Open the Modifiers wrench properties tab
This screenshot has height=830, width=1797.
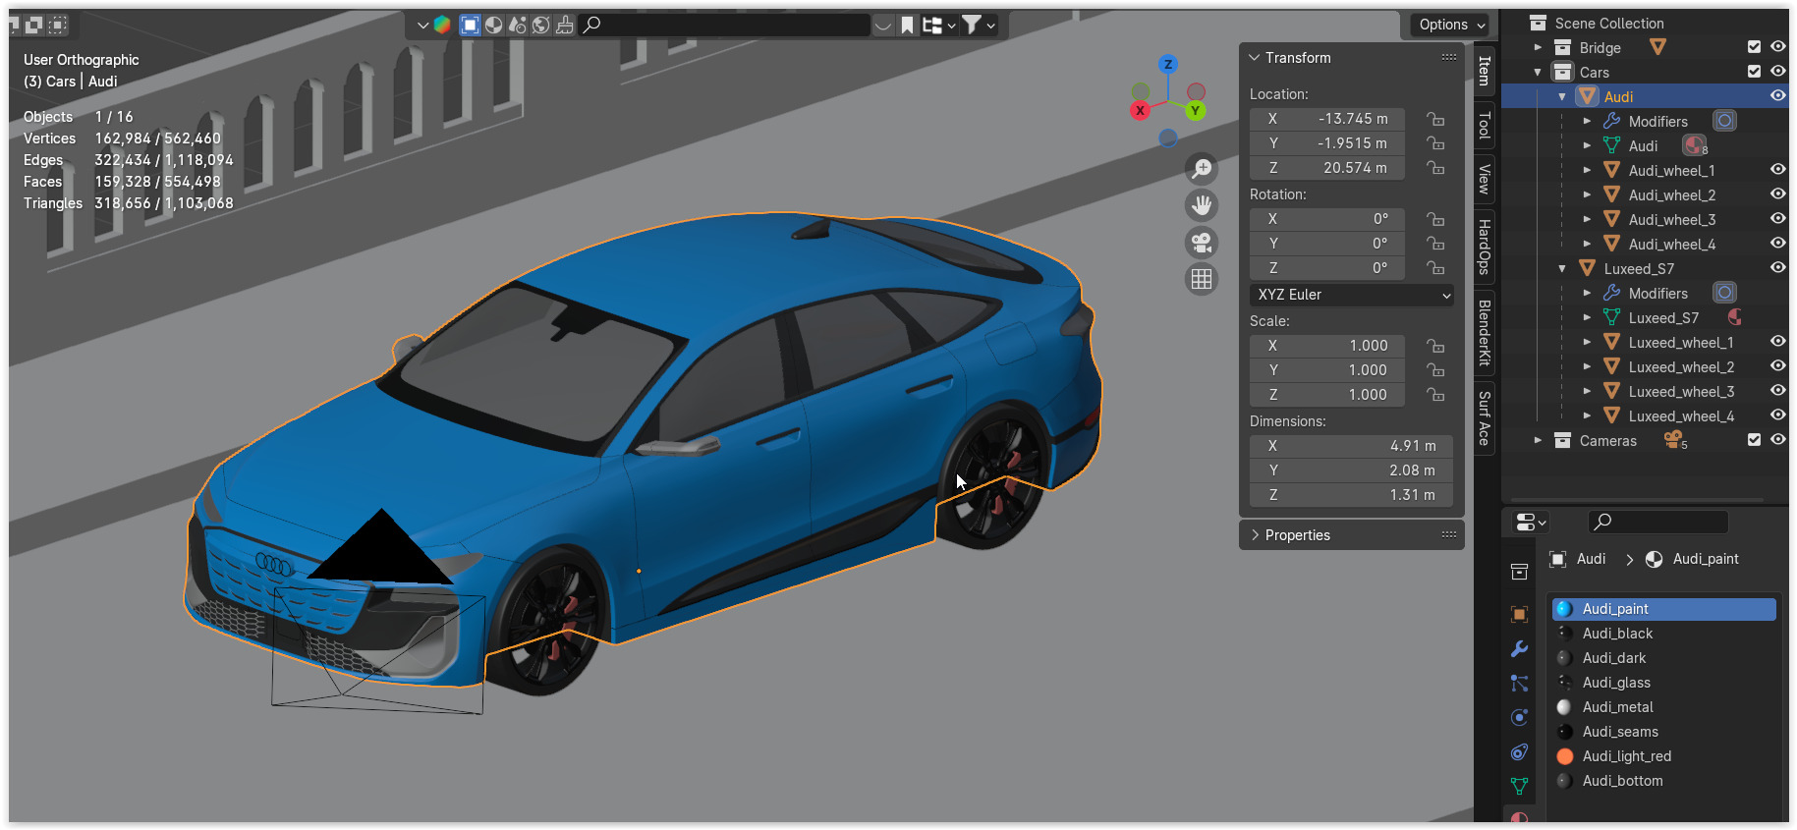pyautogui.click(x=1519, y=649)
